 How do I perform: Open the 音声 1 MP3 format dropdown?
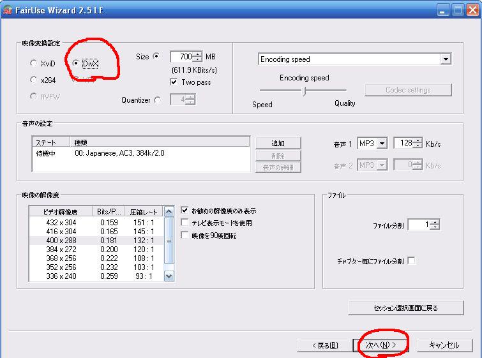click(382, 143)
